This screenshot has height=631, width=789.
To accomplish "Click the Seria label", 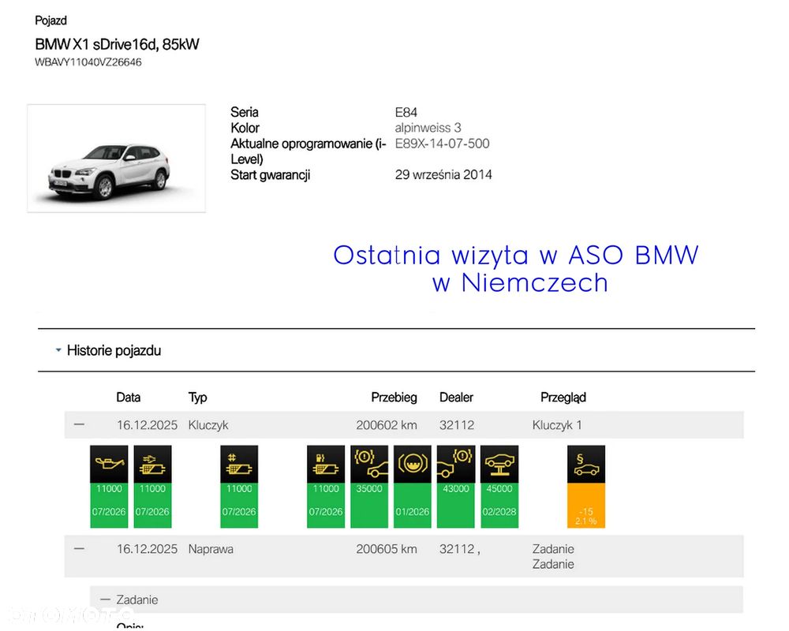I will [244, 112].
